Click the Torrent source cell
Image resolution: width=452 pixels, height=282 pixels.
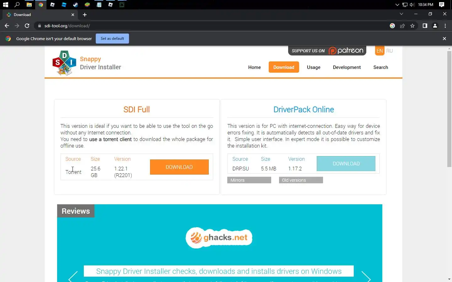(73, 172)
